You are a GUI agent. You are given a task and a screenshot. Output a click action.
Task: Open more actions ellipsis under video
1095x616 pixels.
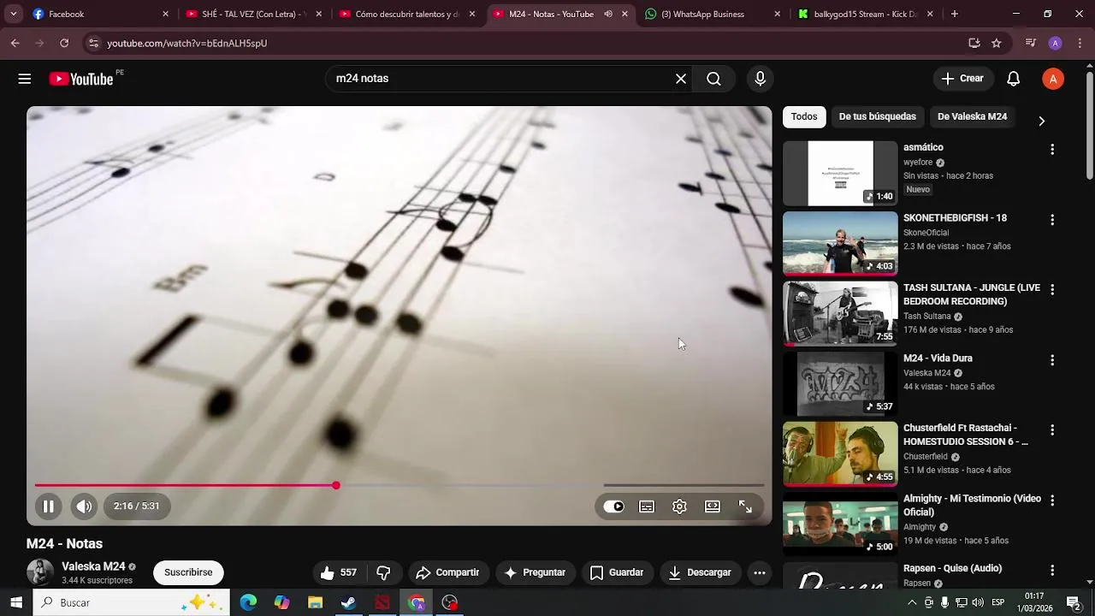760,572
